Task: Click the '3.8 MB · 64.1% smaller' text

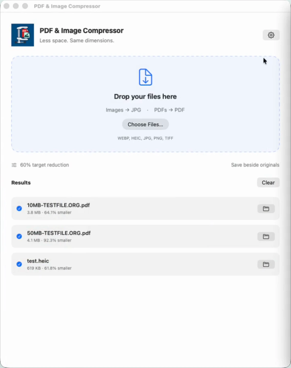Action: click(x=49, y=213)
